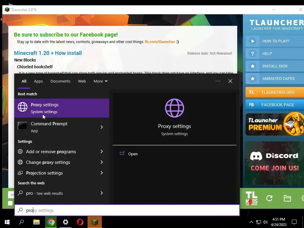Screen dimensions: 304x228
Task: Click gear icon beside Add or remove programs
Action: click(x=20, y=151)
